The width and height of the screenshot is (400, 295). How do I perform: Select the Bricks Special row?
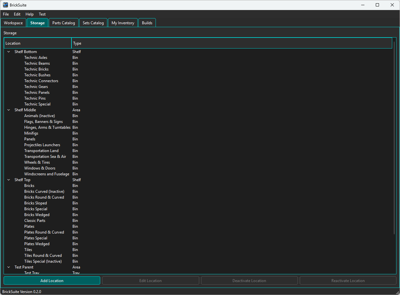[198, 209]
